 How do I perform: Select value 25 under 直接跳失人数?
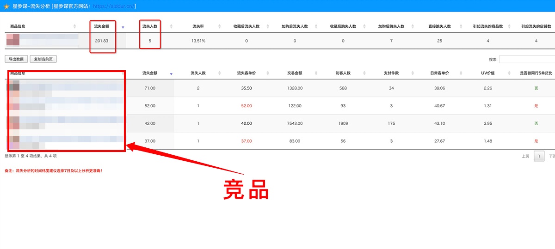tap(439, 41)
